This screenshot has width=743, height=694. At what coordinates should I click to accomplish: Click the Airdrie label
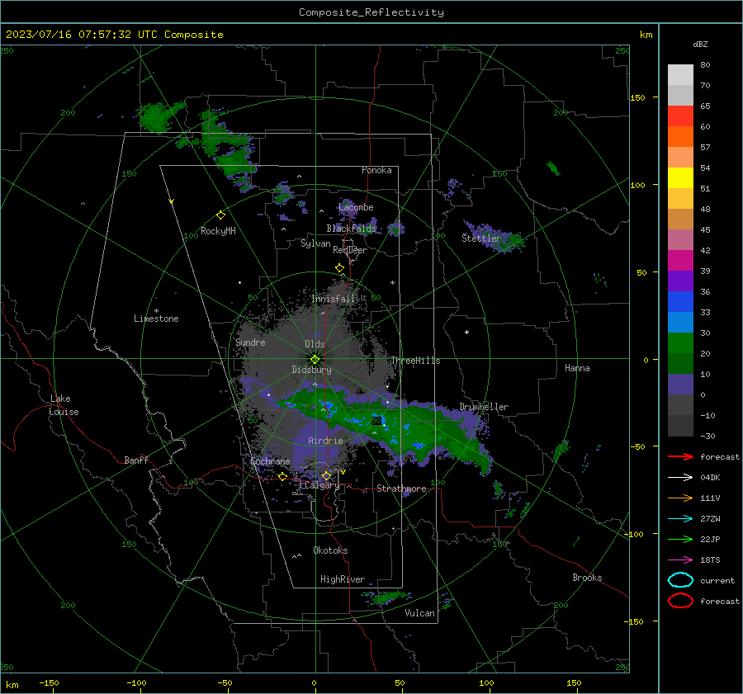pyautogui.click(x=325, y=441)
